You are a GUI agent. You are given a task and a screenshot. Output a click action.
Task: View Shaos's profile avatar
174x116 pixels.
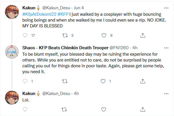coord(12,52)
